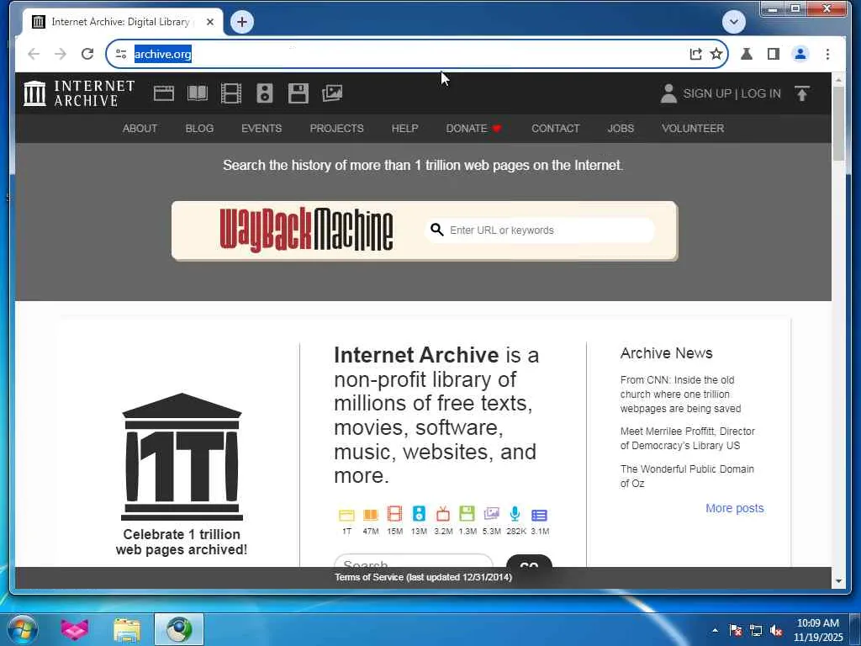Viewport: 861px width, 646px height.
Task: Click the user avatar next to Sign Up
Action: click(668, 93)
